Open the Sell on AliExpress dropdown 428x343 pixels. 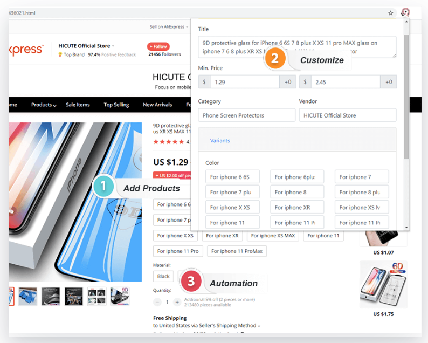click(169, 26)
